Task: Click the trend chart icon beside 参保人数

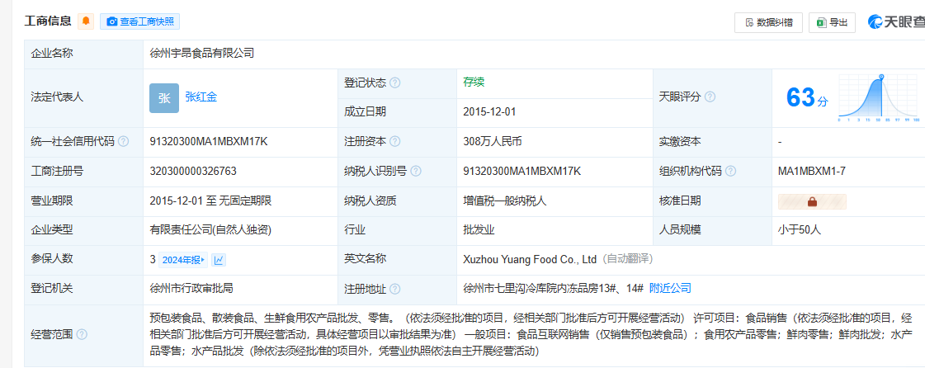Action: [219, 259]
